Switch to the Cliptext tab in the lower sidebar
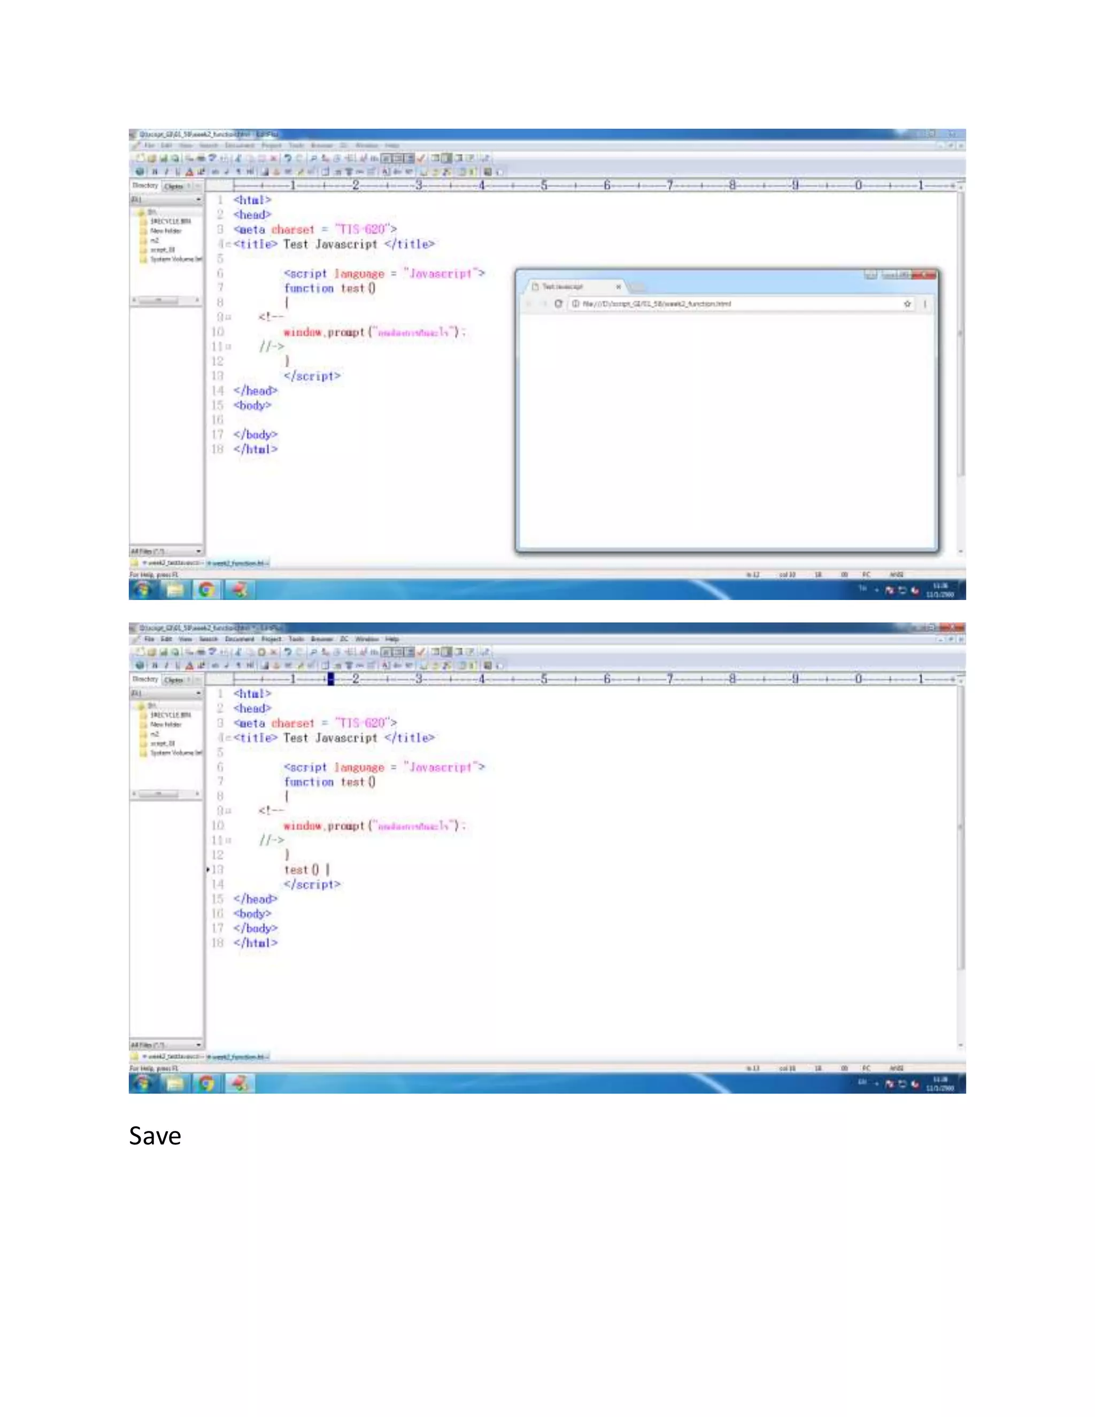Viewport: 1095px width, 1417px height. tap(174, 680)
